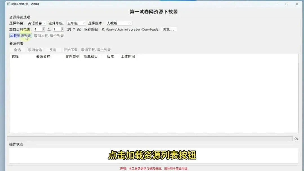Click the 资源列表 section label
Image resolution: width=304 pixels, height=171 pixels.
(16, 44)
